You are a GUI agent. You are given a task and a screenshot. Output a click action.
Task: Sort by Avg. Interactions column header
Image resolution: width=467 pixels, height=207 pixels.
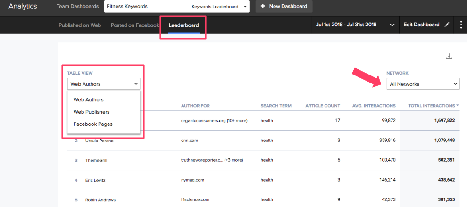tap(374, 106)
